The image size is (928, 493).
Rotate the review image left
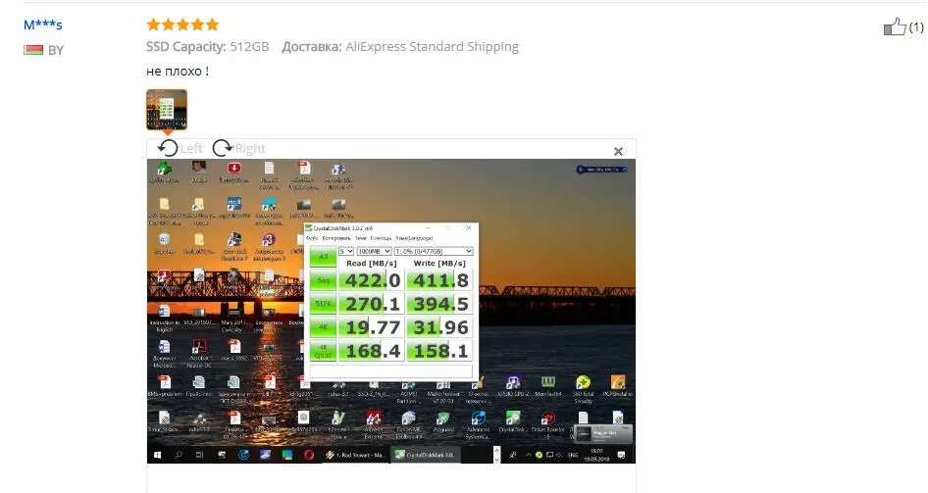pos(170,148)
